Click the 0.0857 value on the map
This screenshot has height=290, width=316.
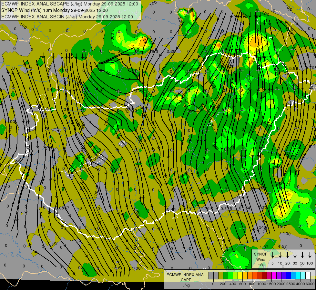(62, 208)
